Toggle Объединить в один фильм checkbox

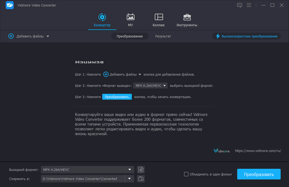click(x=186, y=174)
